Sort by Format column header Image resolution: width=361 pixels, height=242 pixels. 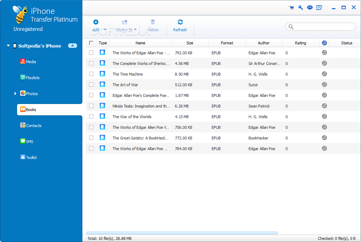pos(227,43)
